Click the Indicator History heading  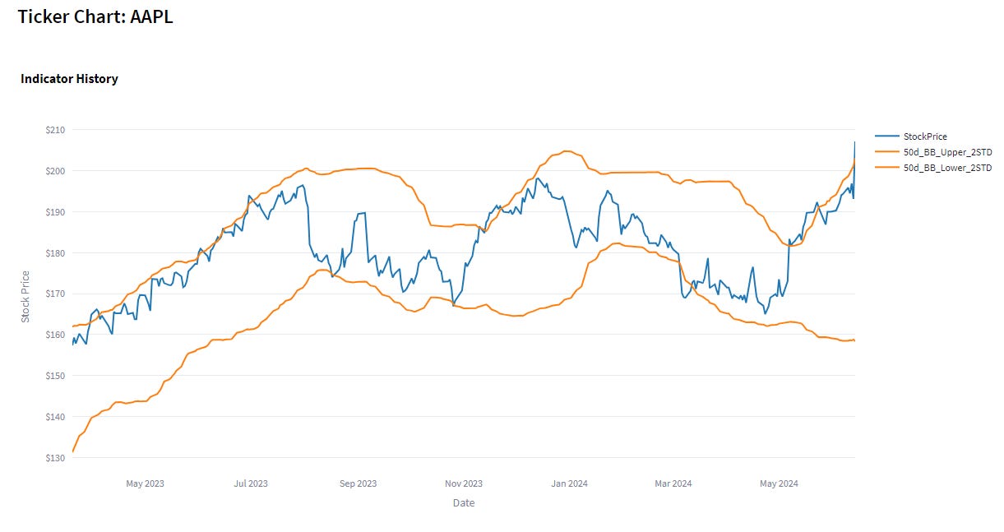coord(69,79)
